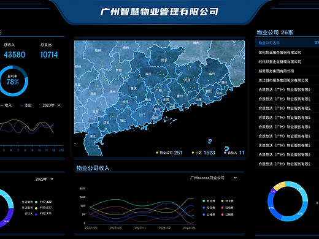Screen dimensions: 319x239
Task: Click the 物业公司收入 chart heading
Action: pyautogui.click(x=93, y=168)
